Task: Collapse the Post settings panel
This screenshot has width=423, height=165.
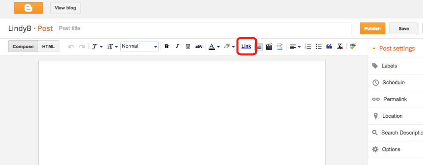Action: pos(393,49)
